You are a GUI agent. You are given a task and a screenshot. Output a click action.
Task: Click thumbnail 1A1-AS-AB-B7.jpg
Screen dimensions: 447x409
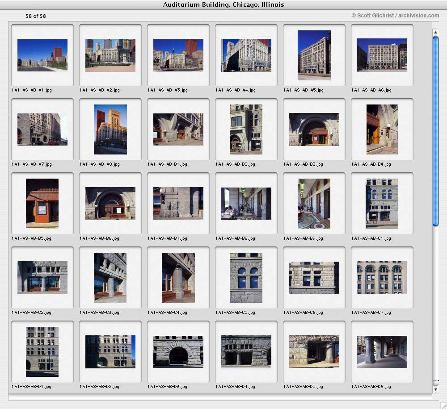pos(178,203)
